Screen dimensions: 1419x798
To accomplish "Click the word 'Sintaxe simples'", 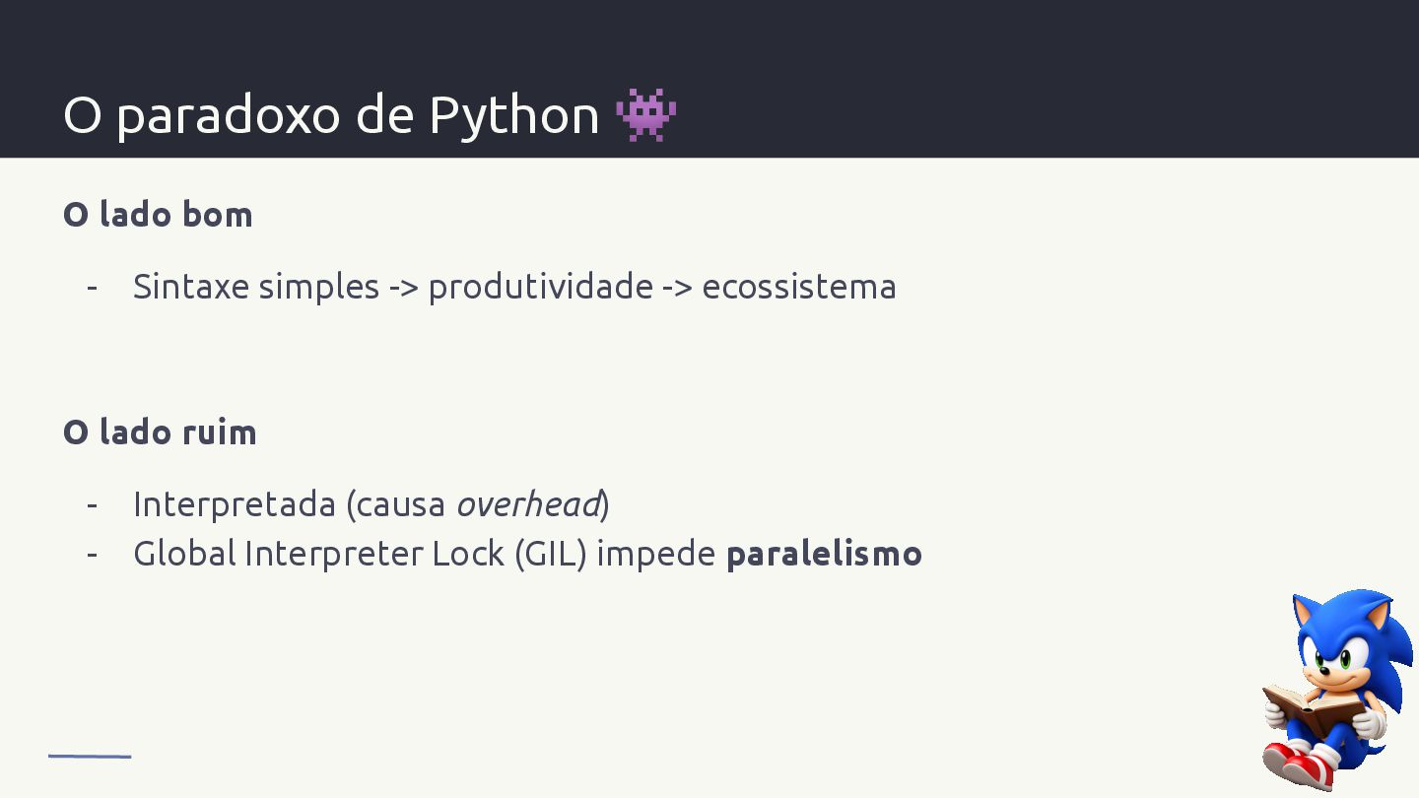I will (256, 287).
